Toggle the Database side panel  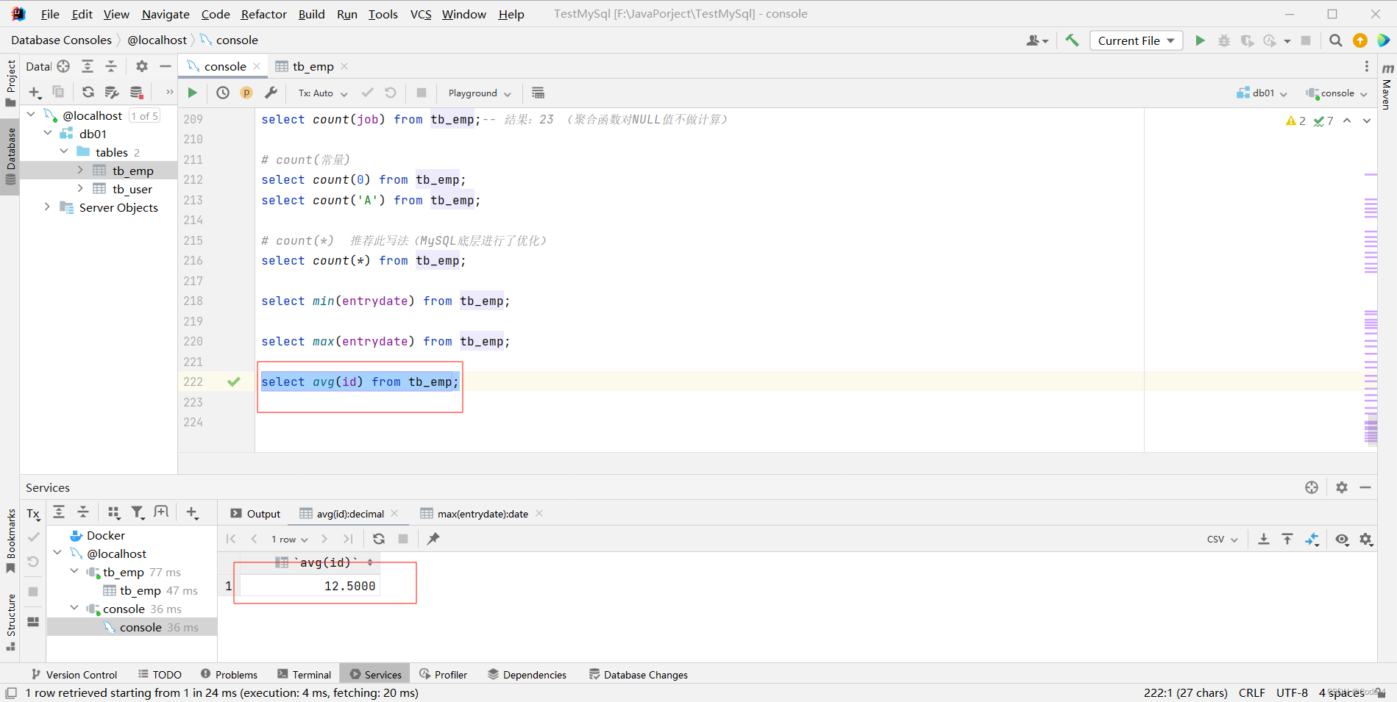[10, 155]
